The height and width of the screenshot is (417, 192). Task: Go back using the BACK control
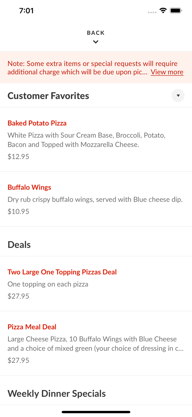pyautogui.click(x=96, y=33)
